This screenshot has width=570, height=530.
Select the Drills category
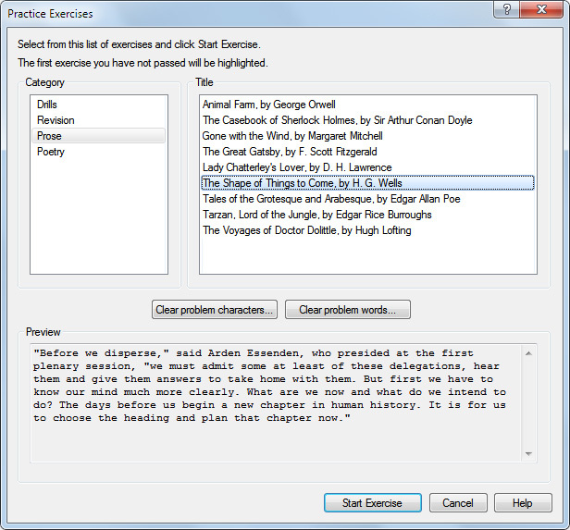pos(98,105)
